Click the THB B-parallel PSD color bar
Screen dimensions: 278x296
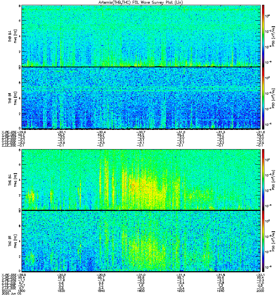[x=263, y=98]
